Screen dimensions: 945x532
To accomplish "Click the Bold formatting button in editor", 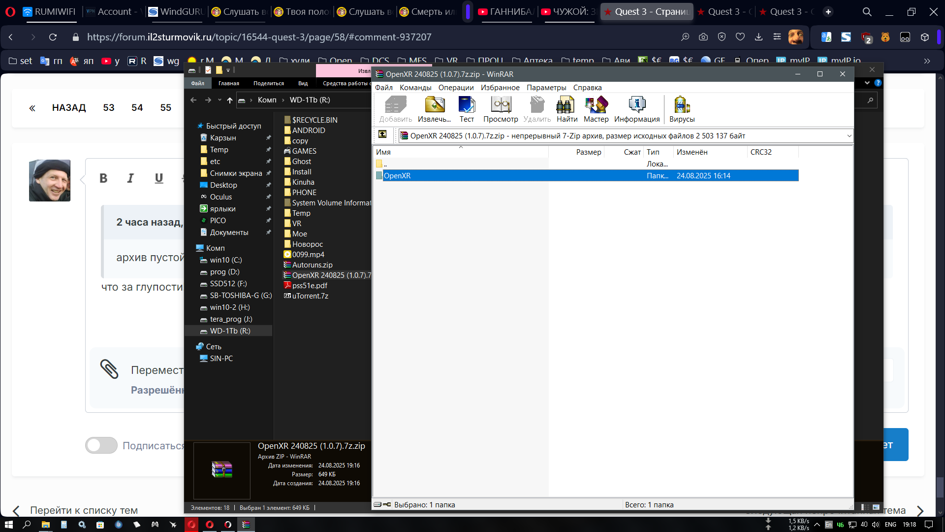I will pyautogui.click(x=103, y=178).
